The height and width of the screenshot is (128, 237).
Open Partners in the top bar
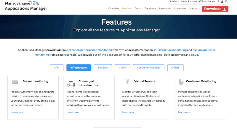pos(192,1)
